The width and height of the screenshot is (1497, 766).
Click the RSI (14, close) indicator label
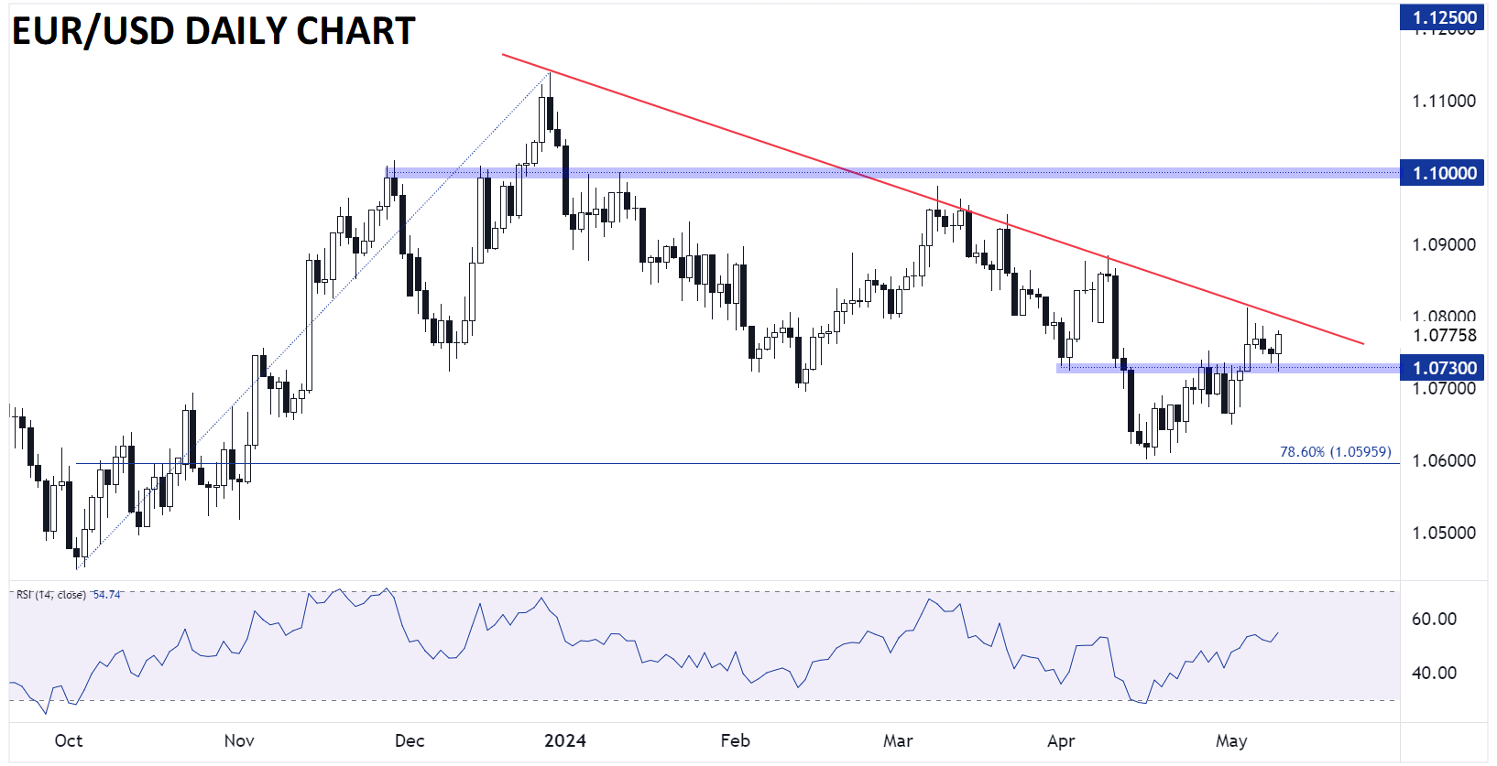(51, 595)
